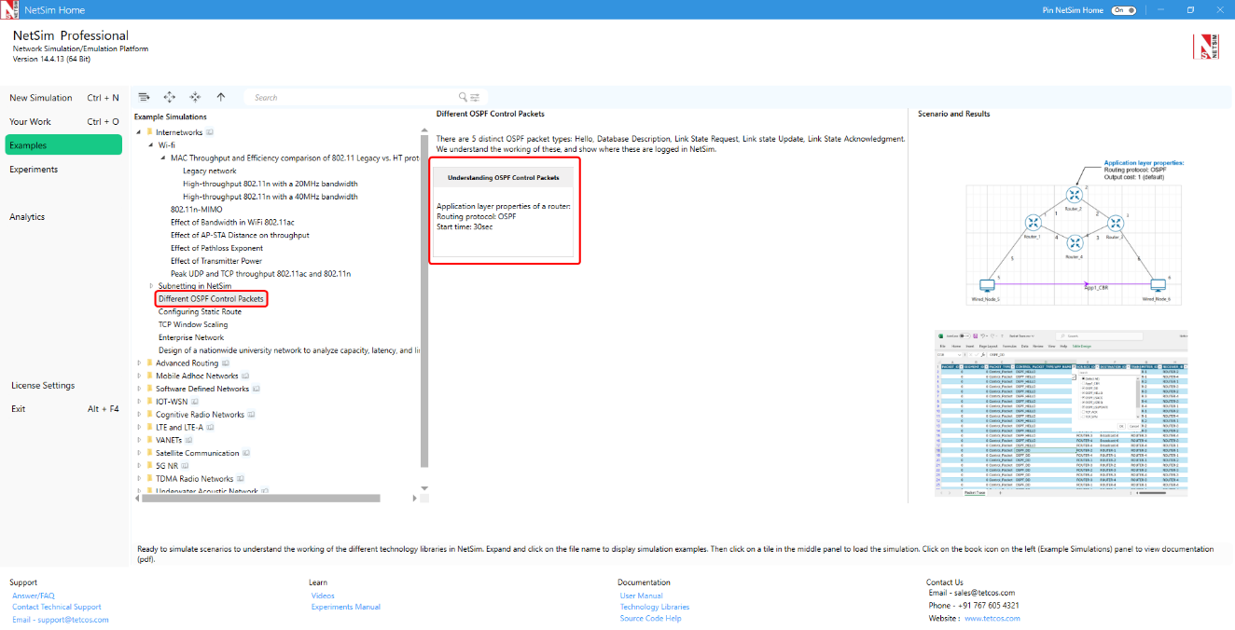Open License Settings in the sidebar

click(43, 386)
